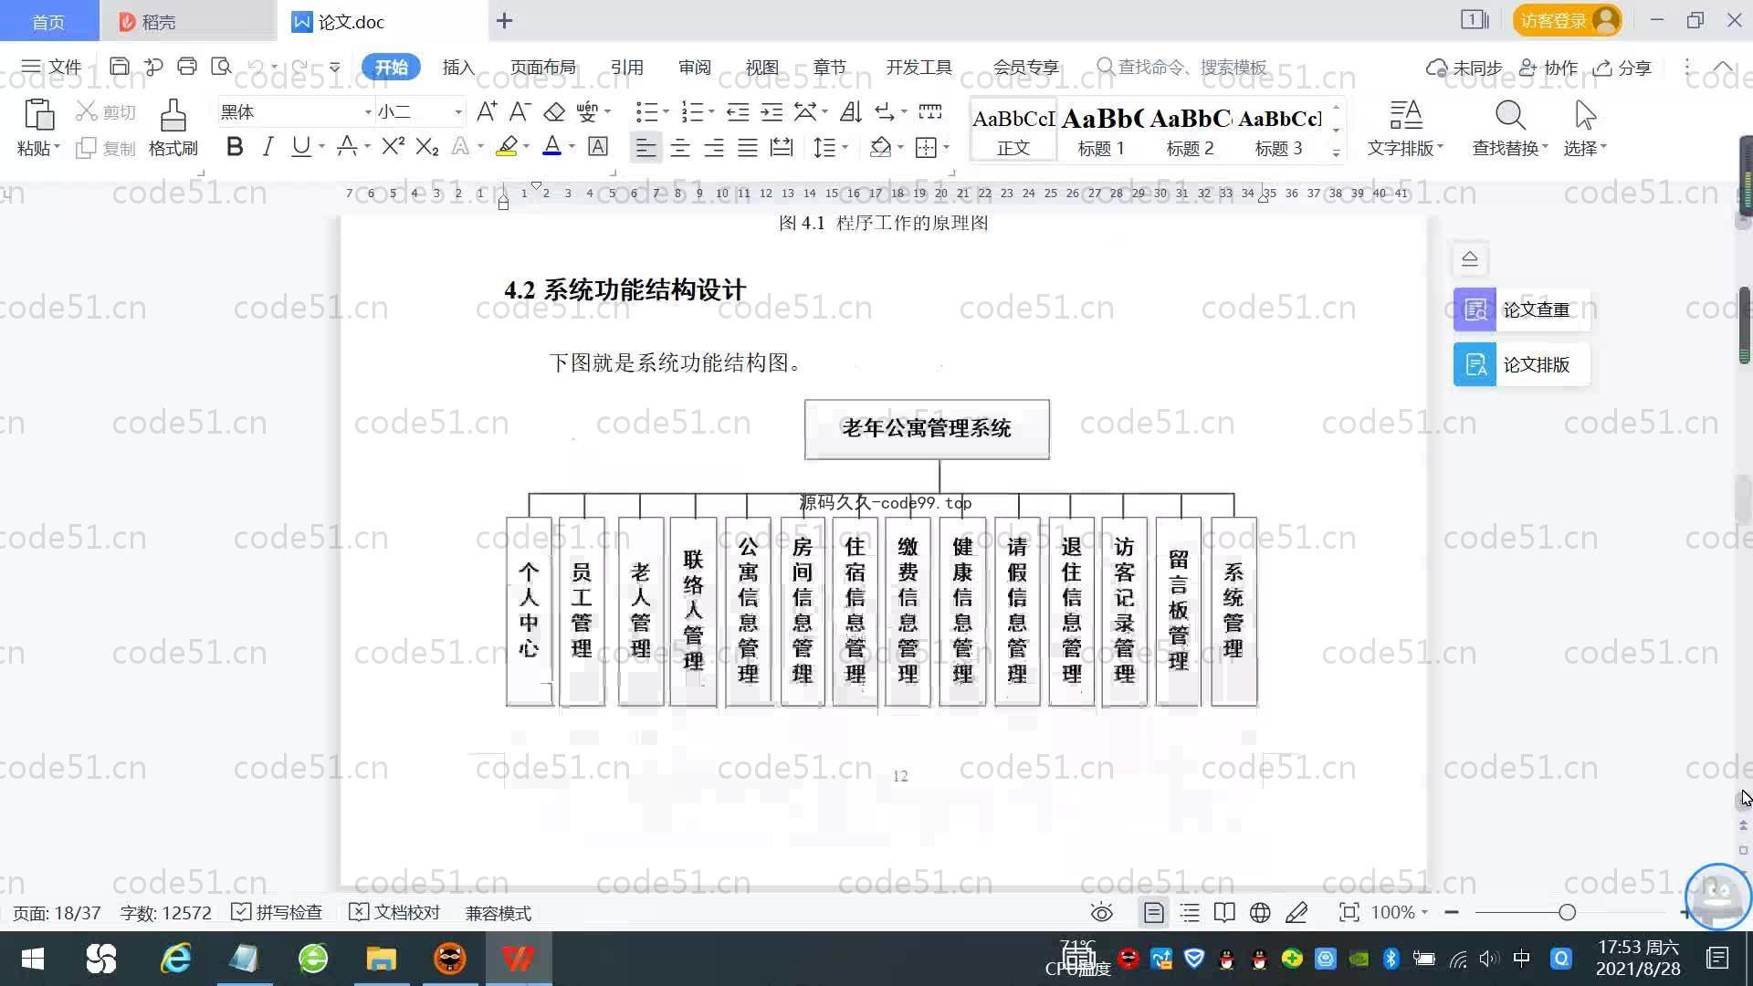Toggle Bold formatting
This screenshot has width=1753, height=986.
235,146
